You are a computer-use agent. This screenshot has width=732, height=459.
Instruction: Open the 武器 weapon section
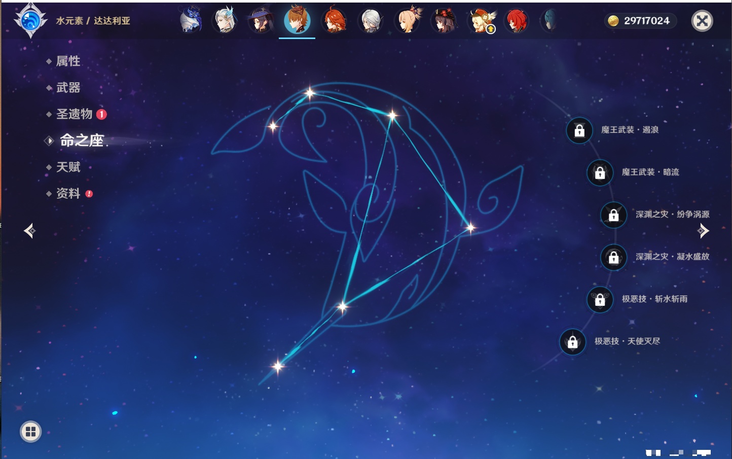pyautogui.click(x=68, y=88)
